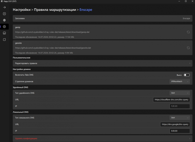Edit the cloudflare-dns URL field
The image size is (195, 142).
coord(171,100)
